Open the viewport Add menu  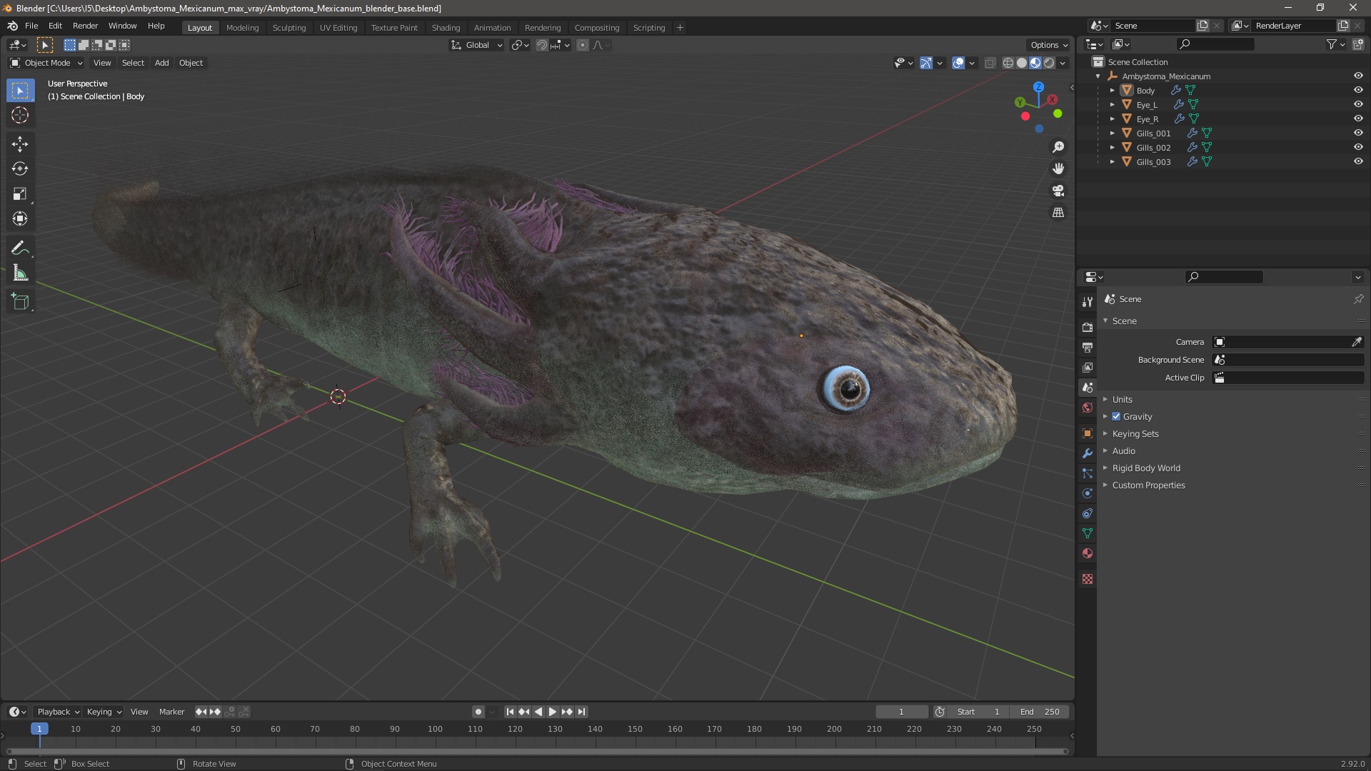pyautogui.click(x=162, y=63)
